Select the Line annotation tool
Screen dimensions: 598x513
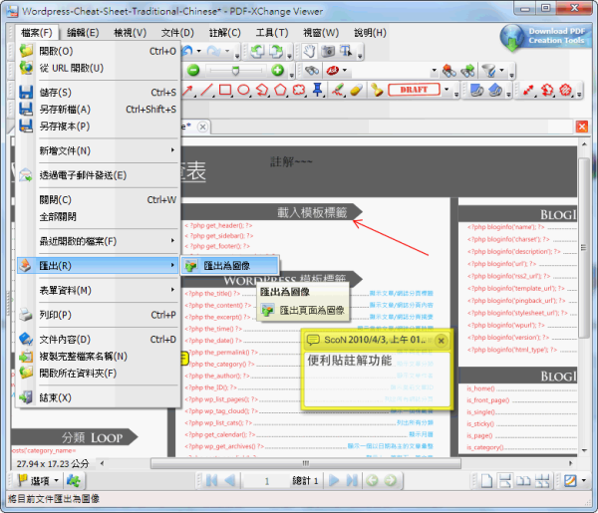pos(207,90)
